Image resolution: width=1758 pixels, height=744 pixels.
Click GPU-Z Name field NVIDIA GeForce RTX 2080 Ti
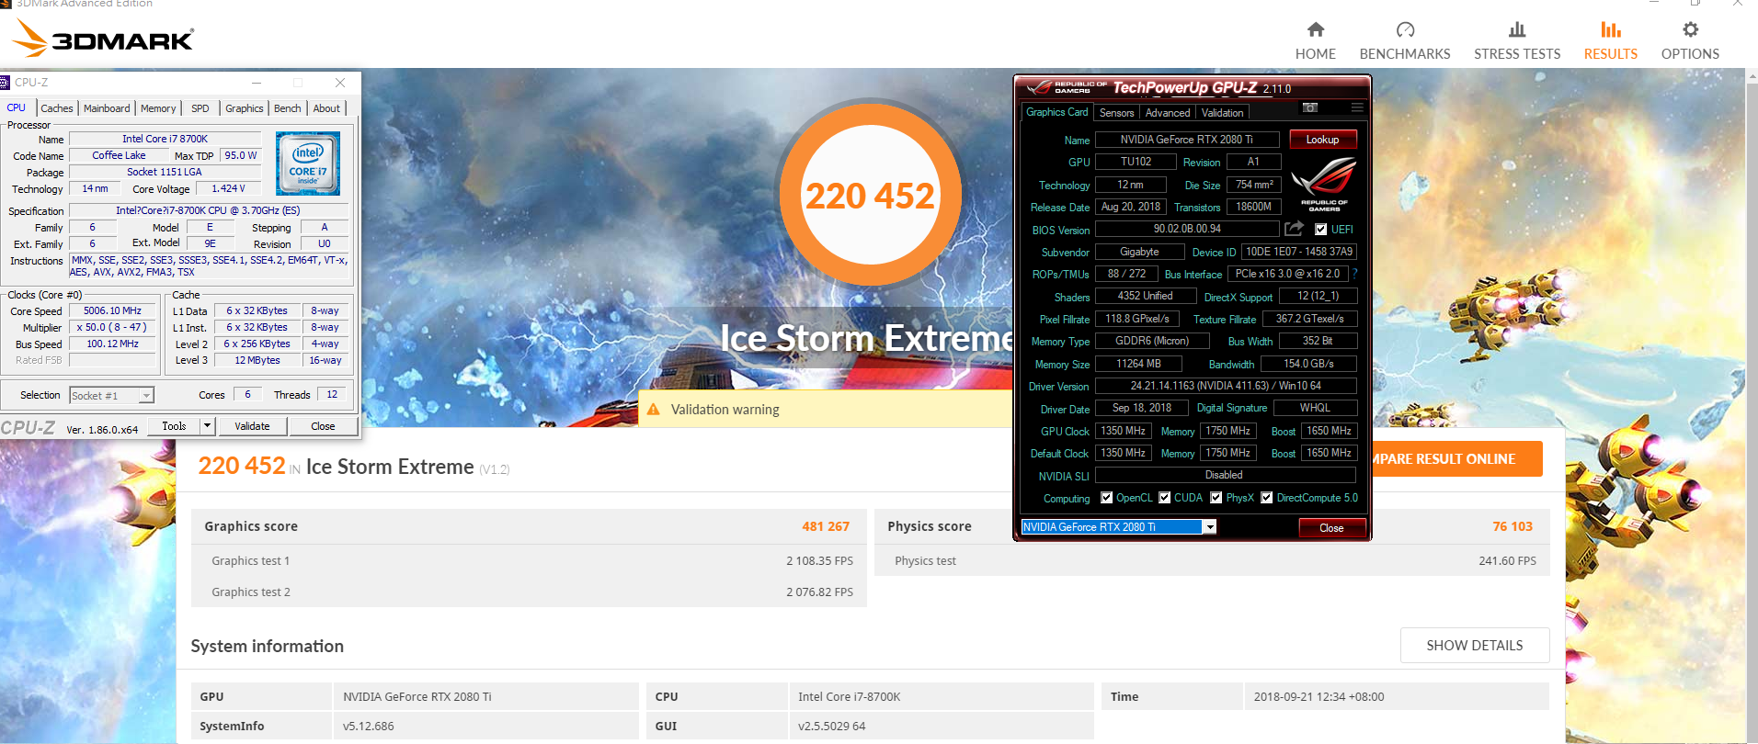coord(1186,140)
